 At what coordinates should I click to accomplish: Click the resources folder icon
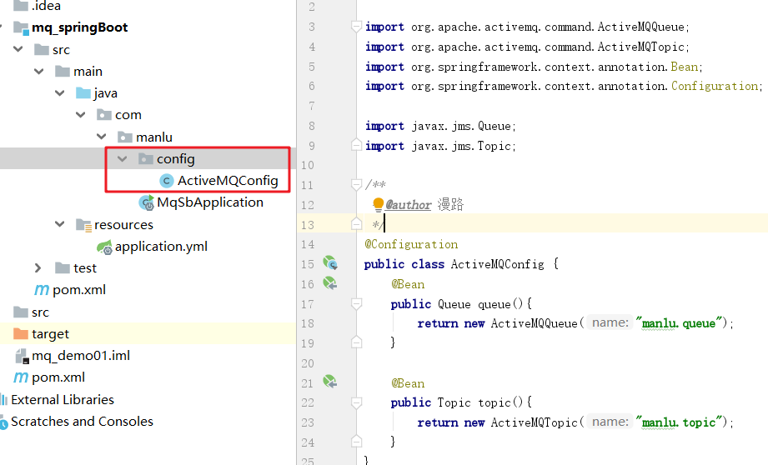click(83, 225)
